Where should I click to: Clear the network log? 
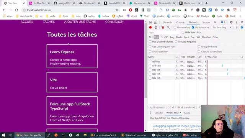pos(156,27)
